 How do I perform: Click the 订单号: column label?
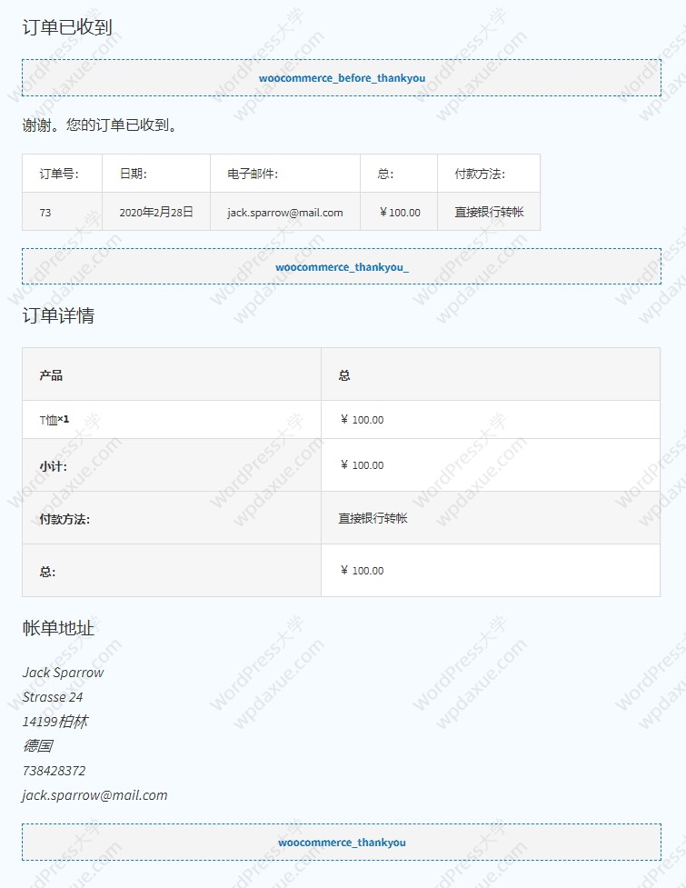coord(58,175)
